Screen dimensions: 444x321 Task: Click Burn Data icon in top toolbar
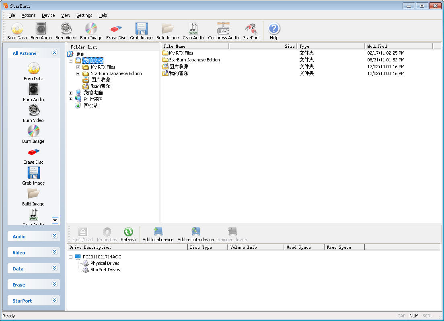pos(17,30)
